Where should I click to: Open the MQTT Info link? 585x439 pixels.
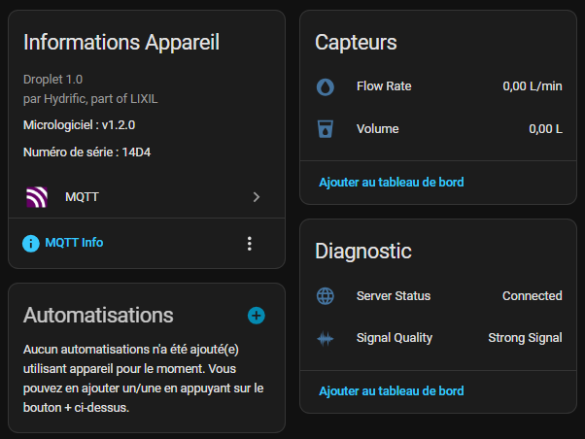point(74,243)
